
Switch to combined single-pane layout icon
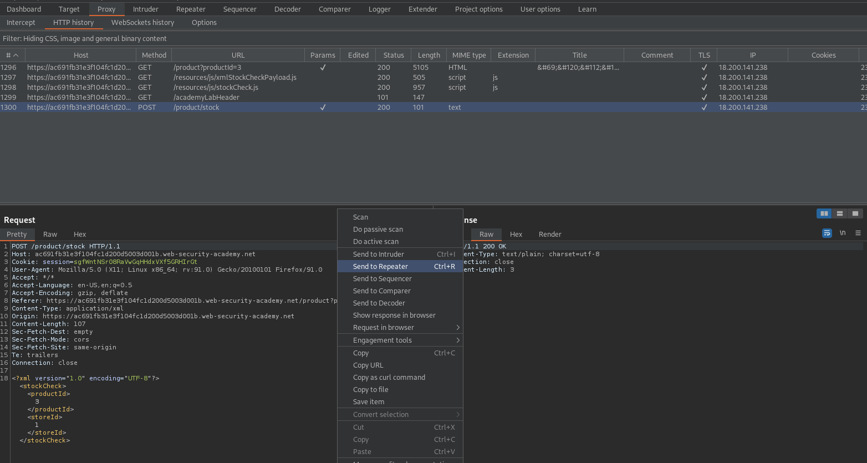(855, 213)
